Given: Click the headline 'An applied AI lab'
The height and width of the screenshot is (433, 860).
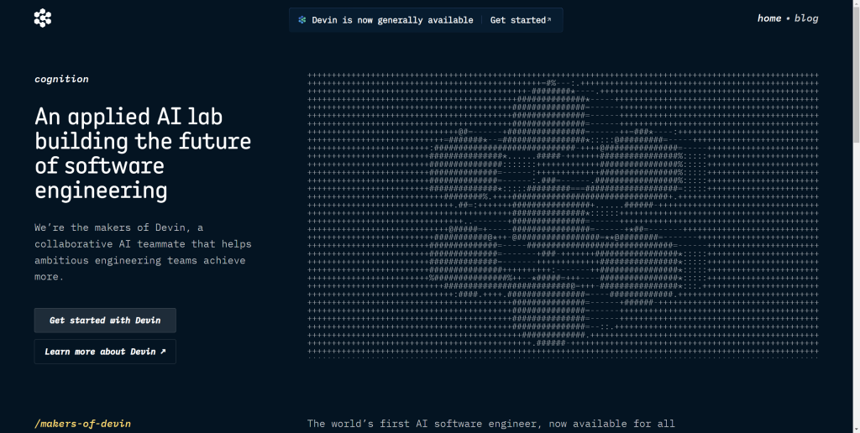Looking at the screenshot, I should pyautogui.click(x=128, y=117).
